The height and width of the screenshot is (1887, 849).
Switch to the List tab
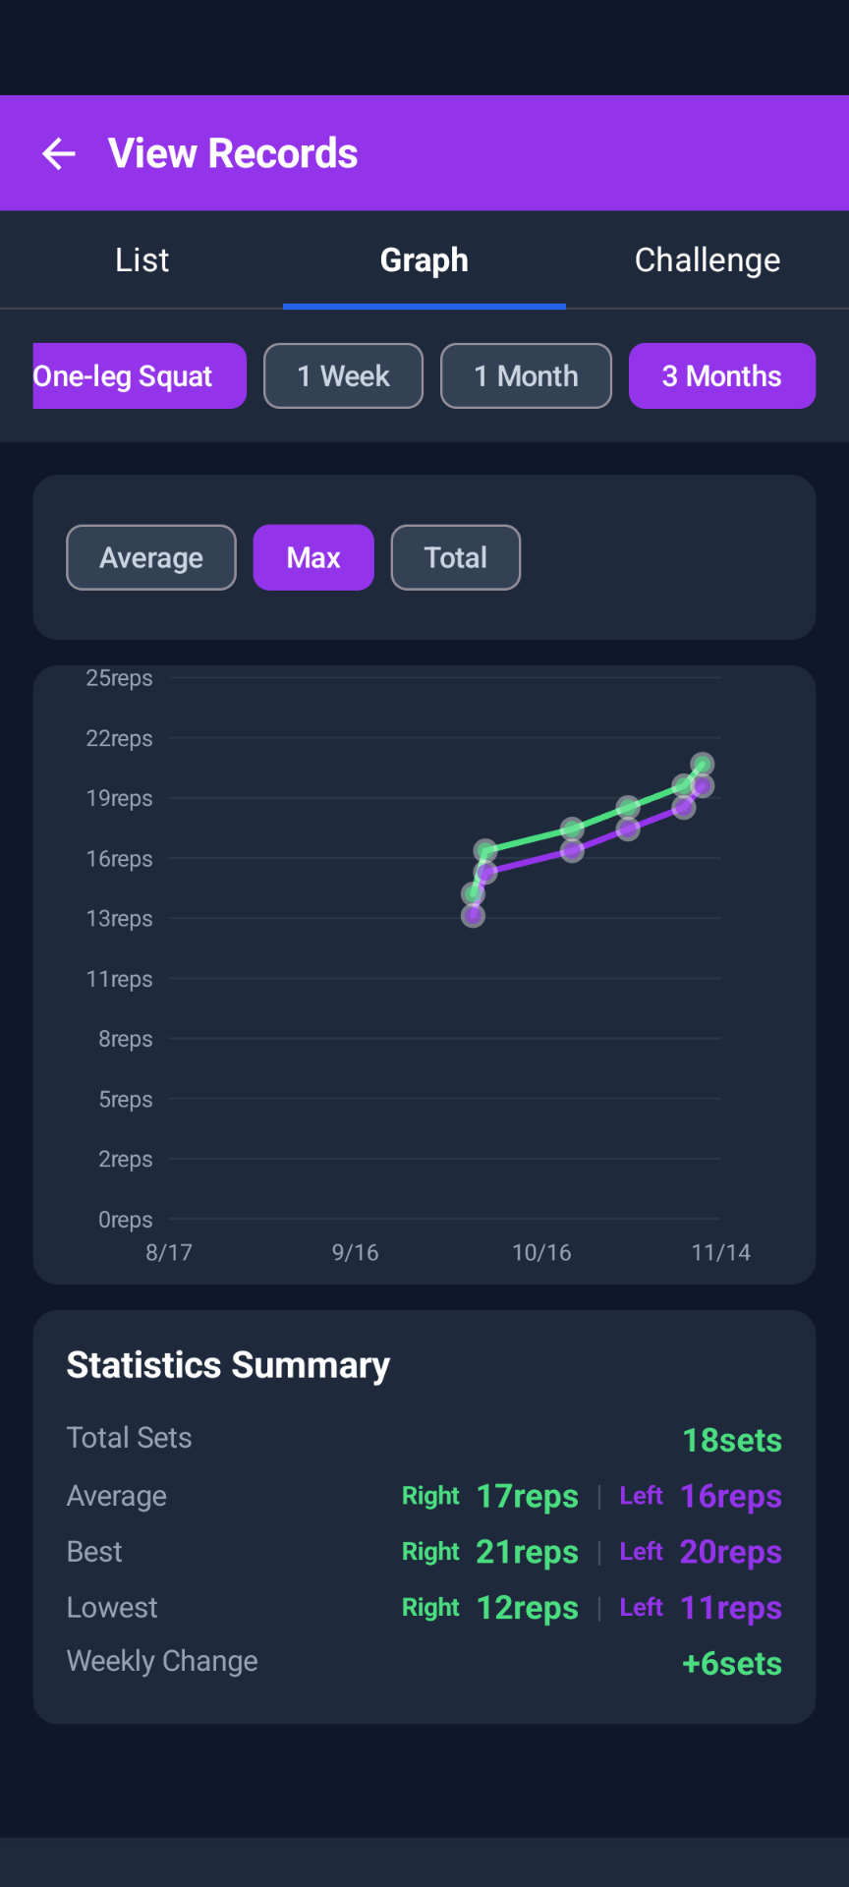coord(141,260)
